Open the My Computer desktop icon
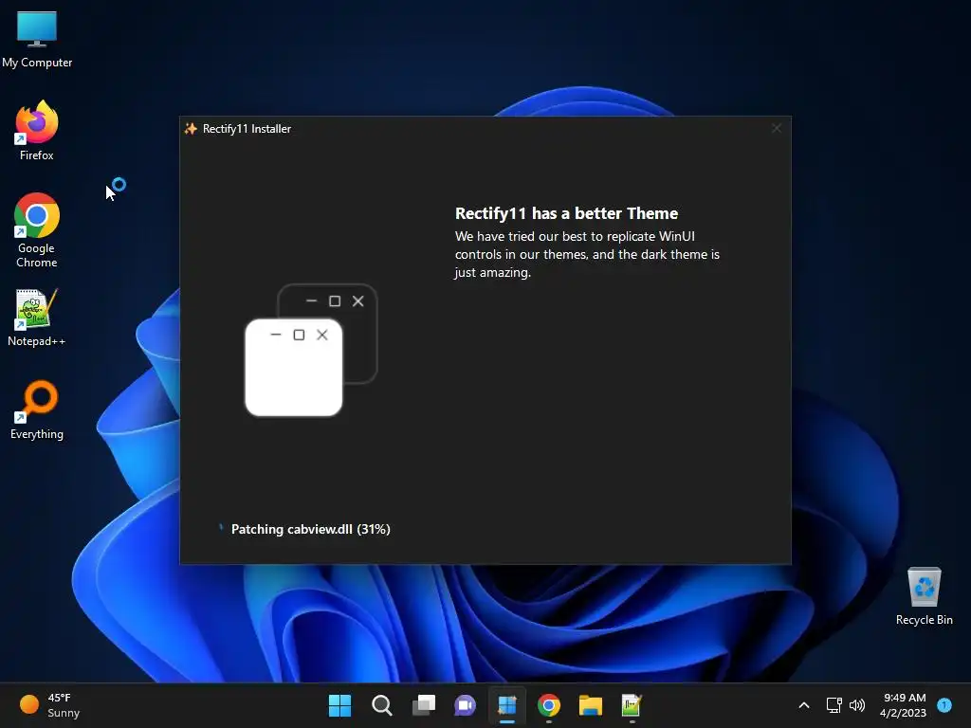The width and height of the screenshot is (971, 728). click(37, 39)
